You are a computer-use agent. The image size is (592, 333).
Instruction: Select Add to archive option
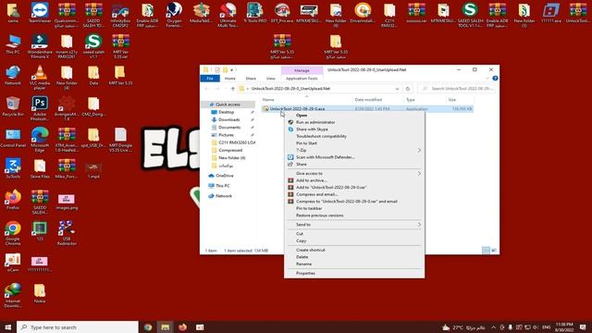pos(354,180)
